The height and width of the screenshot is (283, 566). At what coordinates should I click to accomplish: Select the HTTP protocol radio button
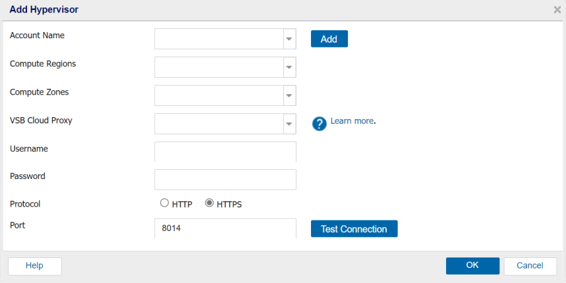(164, 203)
